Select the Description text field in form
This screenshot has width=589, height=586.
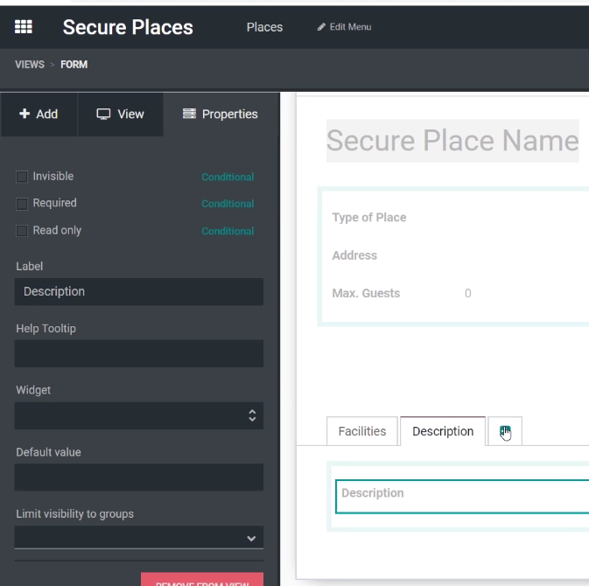[x=462, y=497]
